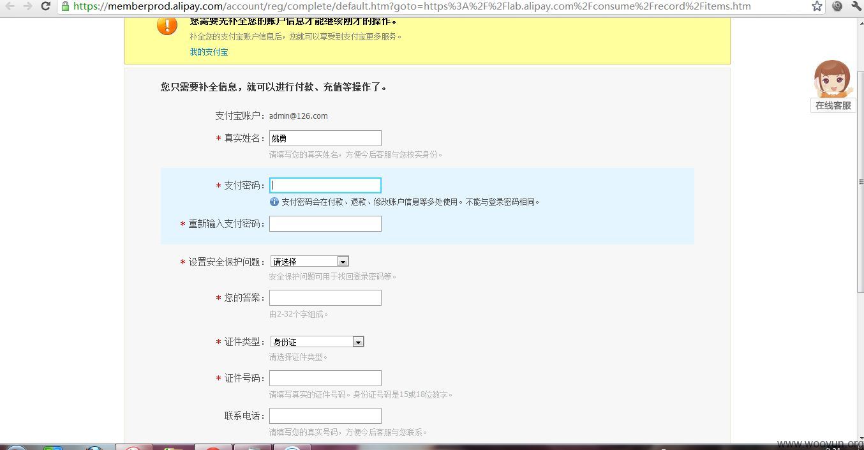This screenshot has width=864, height=450.
Task: Click into the 支付密码 input field
Action: click(325, 185)
